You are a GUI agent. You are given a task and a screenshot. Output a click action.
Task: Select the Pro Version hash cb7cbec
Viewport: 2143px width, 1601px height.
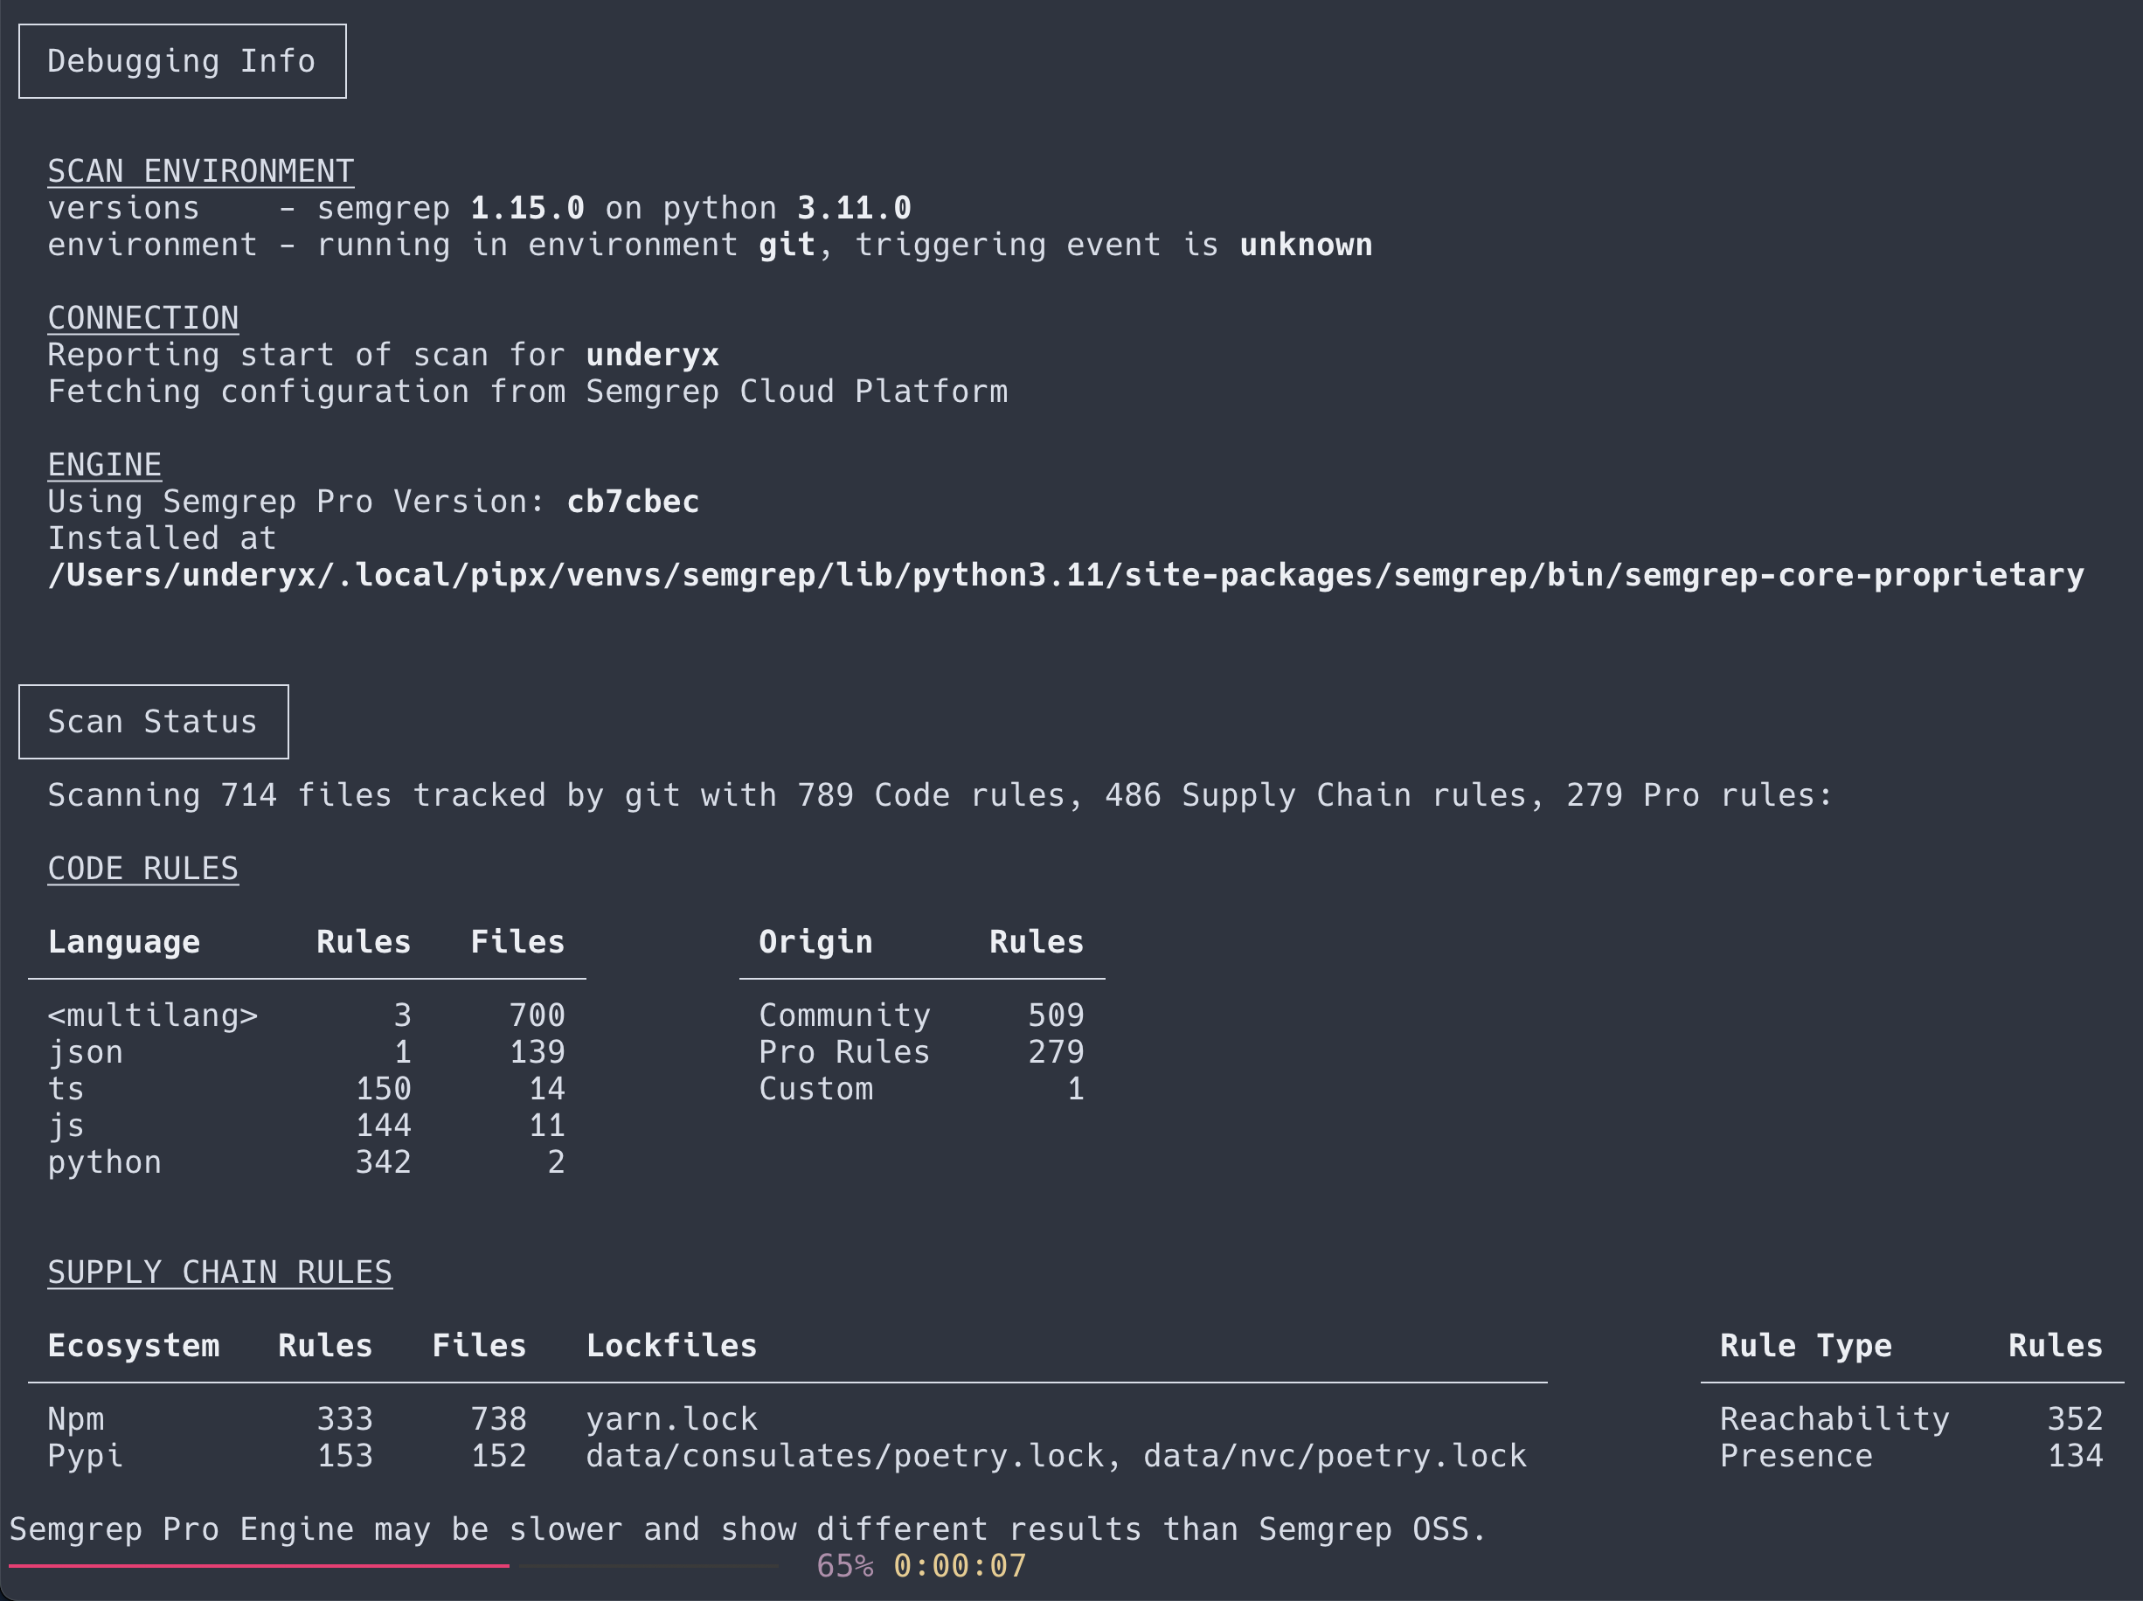(632, 501)
